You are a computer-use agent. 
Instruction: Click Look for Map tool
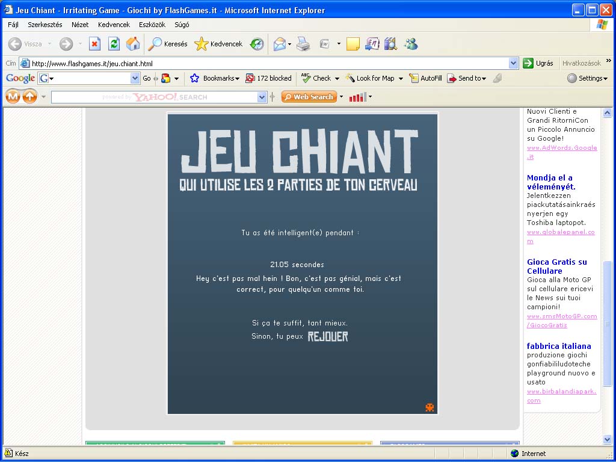point(370,78)
